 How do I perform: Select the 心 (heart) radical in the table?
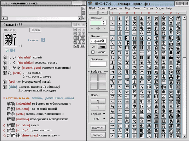(134, 58)
